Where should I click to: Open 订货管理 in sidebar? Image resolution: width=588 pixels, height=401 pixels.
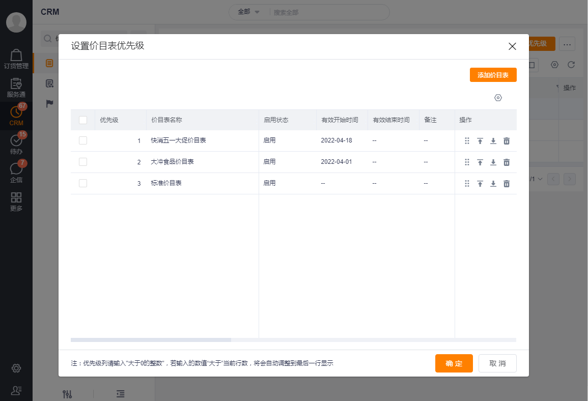(x=16, y=59)
